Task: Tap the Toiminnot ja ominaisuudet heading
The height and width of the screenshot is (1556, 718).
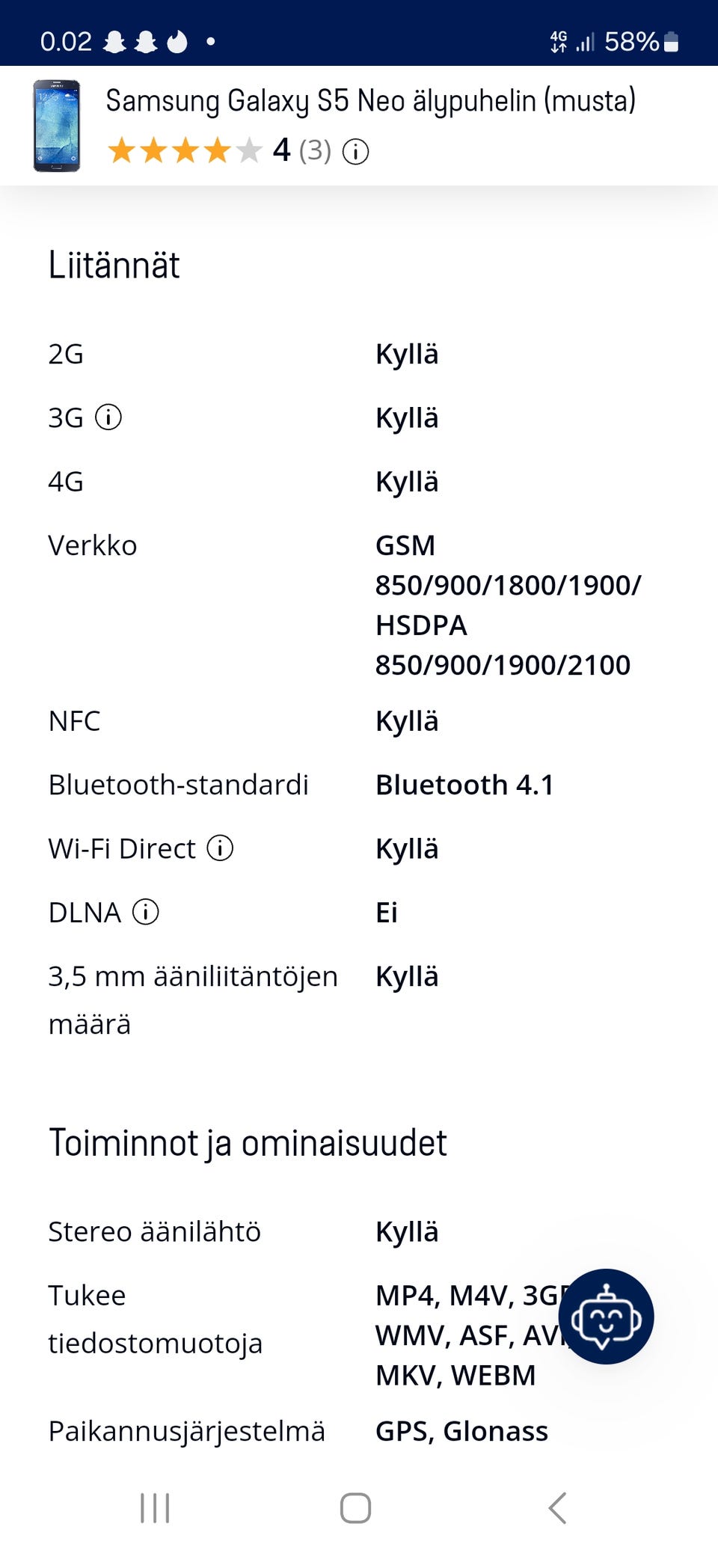Action: tap(248, 1142)
